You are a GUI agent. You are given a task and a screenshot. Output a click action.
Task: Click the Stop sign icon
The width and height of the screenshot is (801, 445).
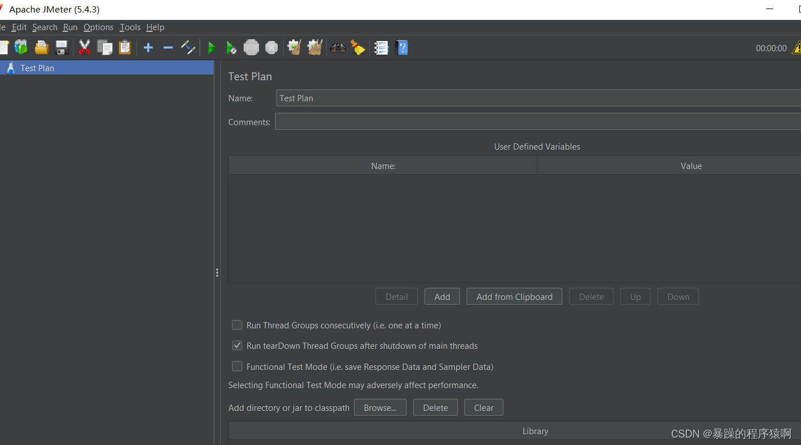252,47
